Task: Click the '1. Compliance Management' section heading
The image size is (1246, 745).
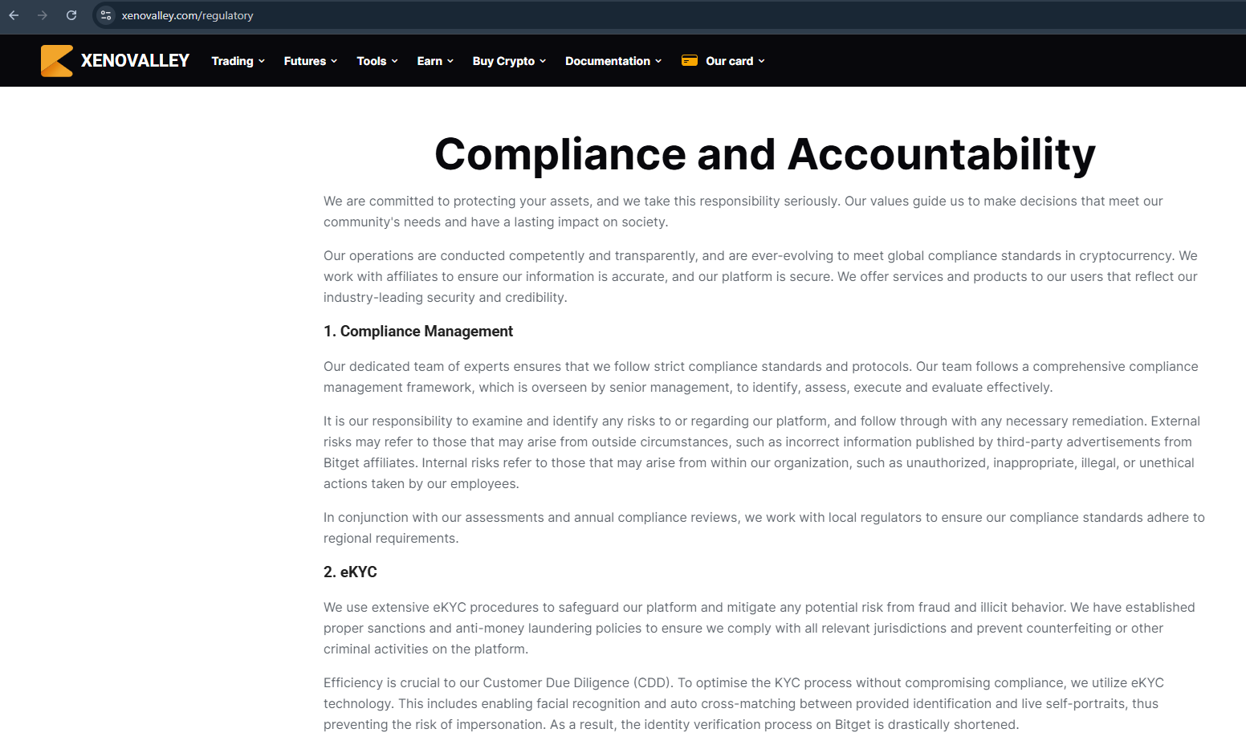Action: coord(417,332)
